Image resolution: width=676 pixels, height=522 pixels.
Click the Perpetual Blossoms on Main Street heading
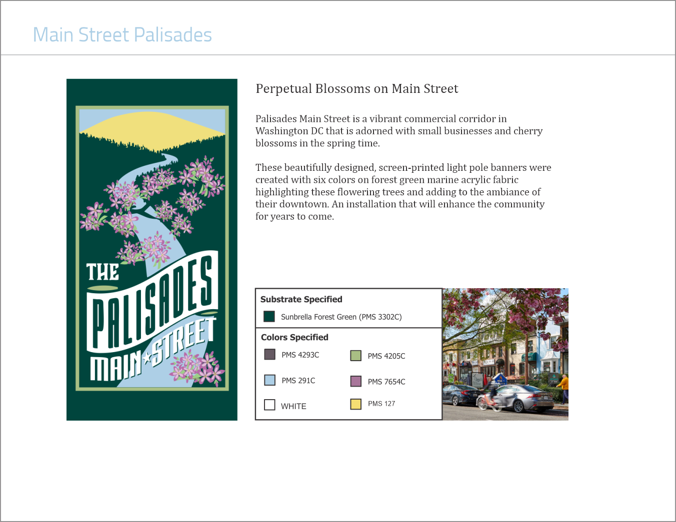tap(356, 89)
